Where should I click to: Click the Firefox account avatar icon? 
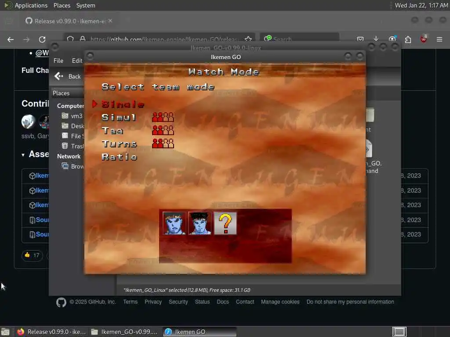(x=392, y=39)
